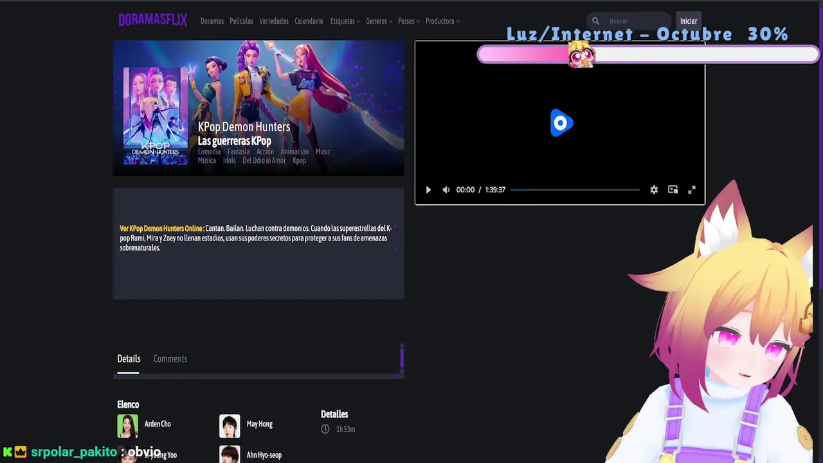Viewport: 823px width, 463px height.
Task: Mute the video with the speaker icon
Action: click(446, 190)
